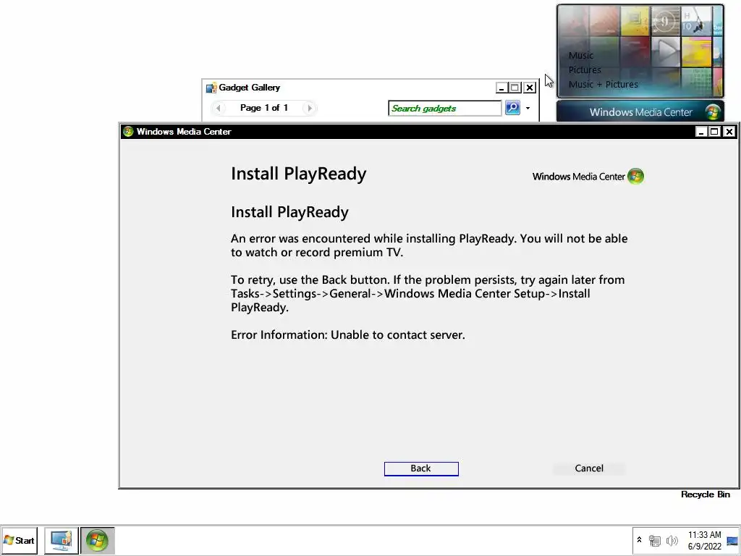The height and width of the screenshot is (556, 741).
Task: Click the 'Page 1 of 1' text
Action: point(263,108)
